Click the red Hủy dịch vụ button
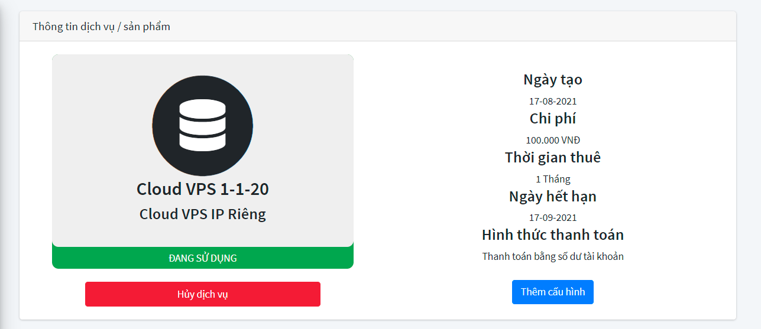This screenshot has width=761, height=329. click(202, 294)
